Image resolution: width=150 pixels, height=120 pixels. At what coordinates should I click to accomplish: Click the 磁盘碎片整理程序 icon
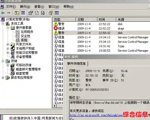(13, 69)
